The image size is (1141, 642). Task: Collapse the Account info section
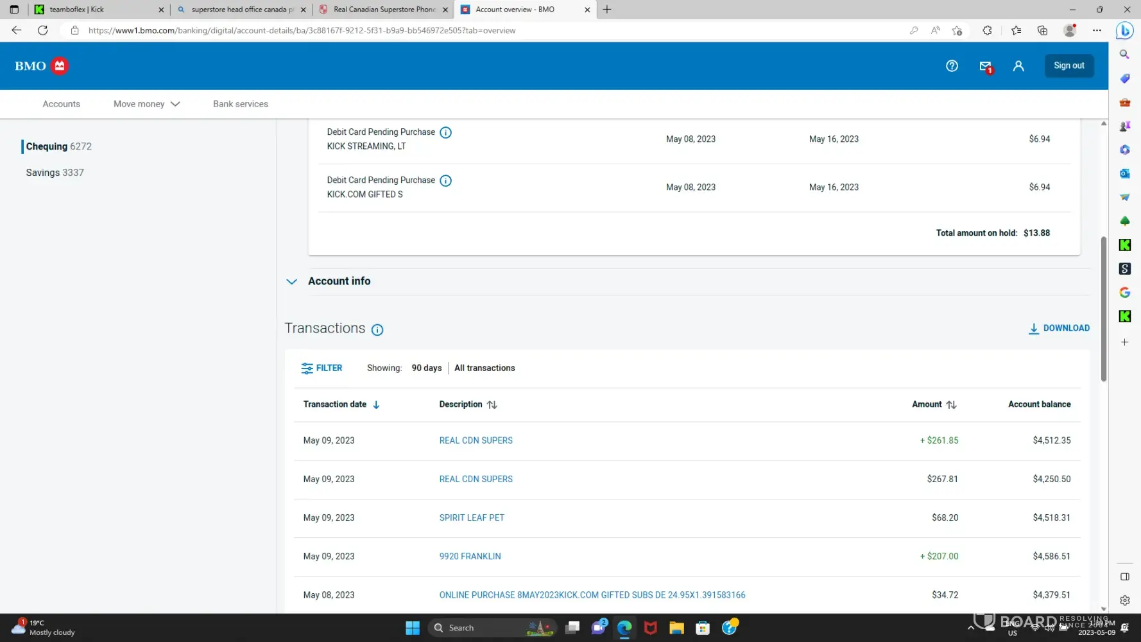tap(292, 281)
